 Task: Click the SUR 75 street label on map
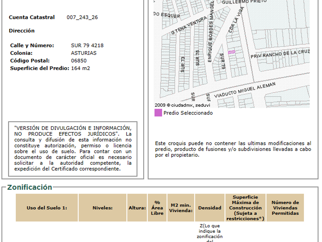(197, 58)
